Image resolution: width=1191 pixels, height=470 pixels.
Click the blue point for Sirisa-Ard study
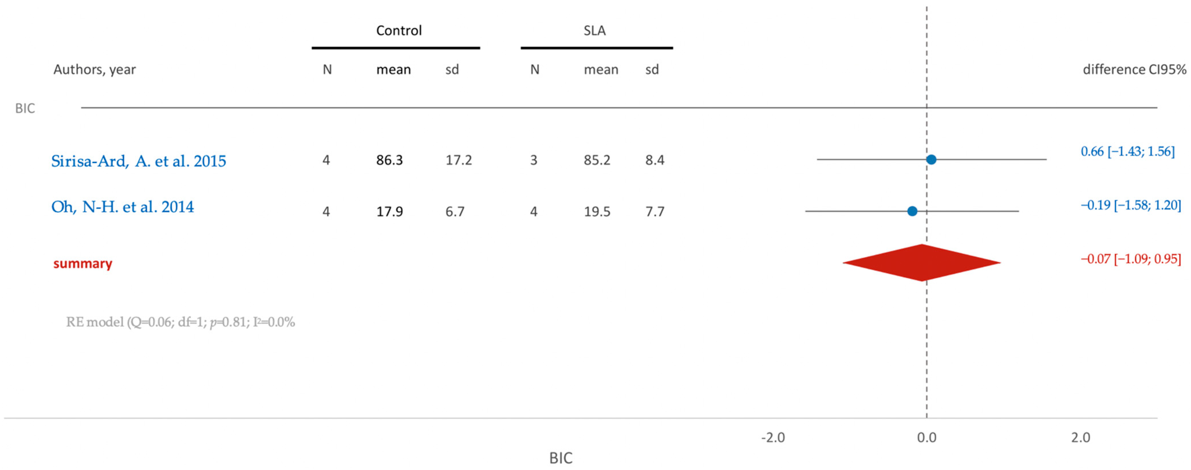pos(932,159)
